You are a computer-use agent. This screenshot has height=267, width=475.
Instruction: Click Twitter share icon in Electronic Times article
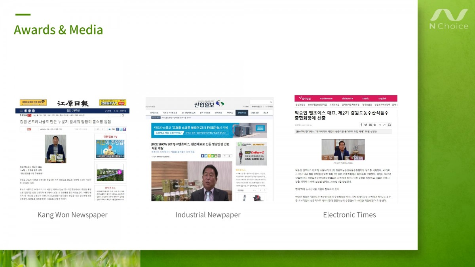pyautogui.click(x=365, y=125)
